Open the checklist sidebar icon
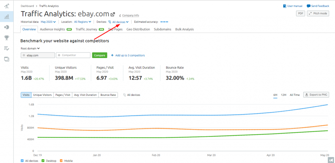 coord(7,48)
